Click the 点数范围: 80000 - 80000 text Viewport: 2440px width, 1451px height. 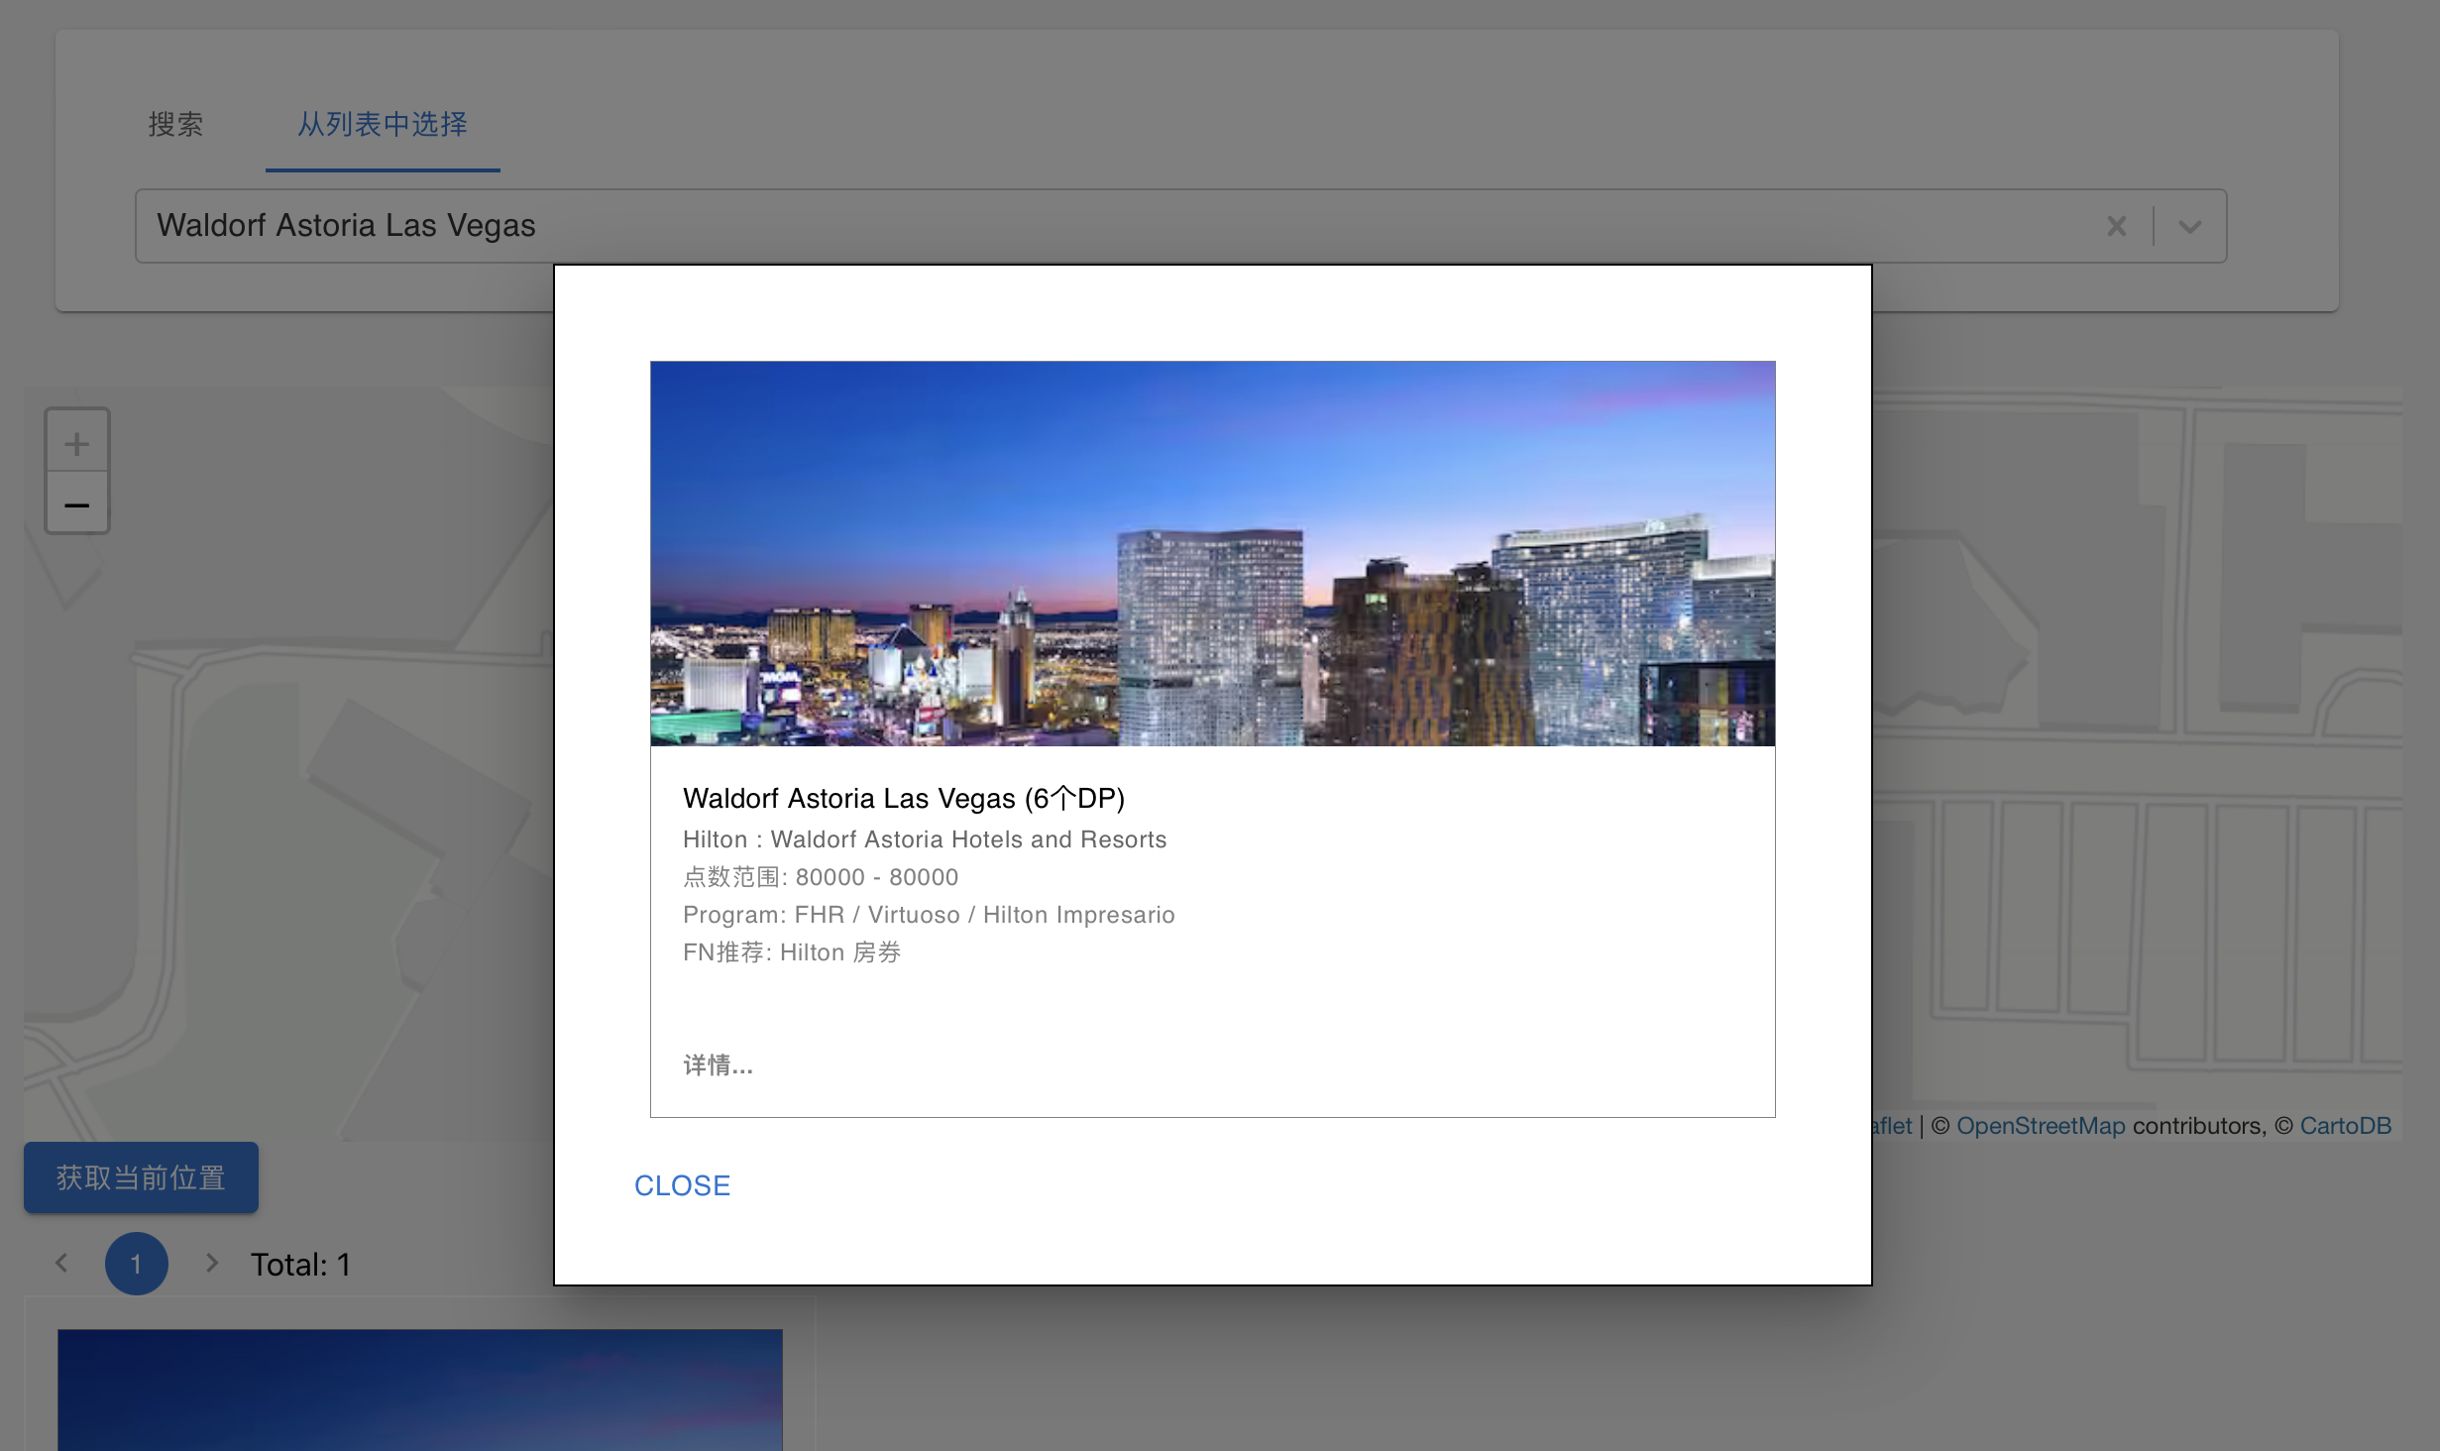click(821, 877)
